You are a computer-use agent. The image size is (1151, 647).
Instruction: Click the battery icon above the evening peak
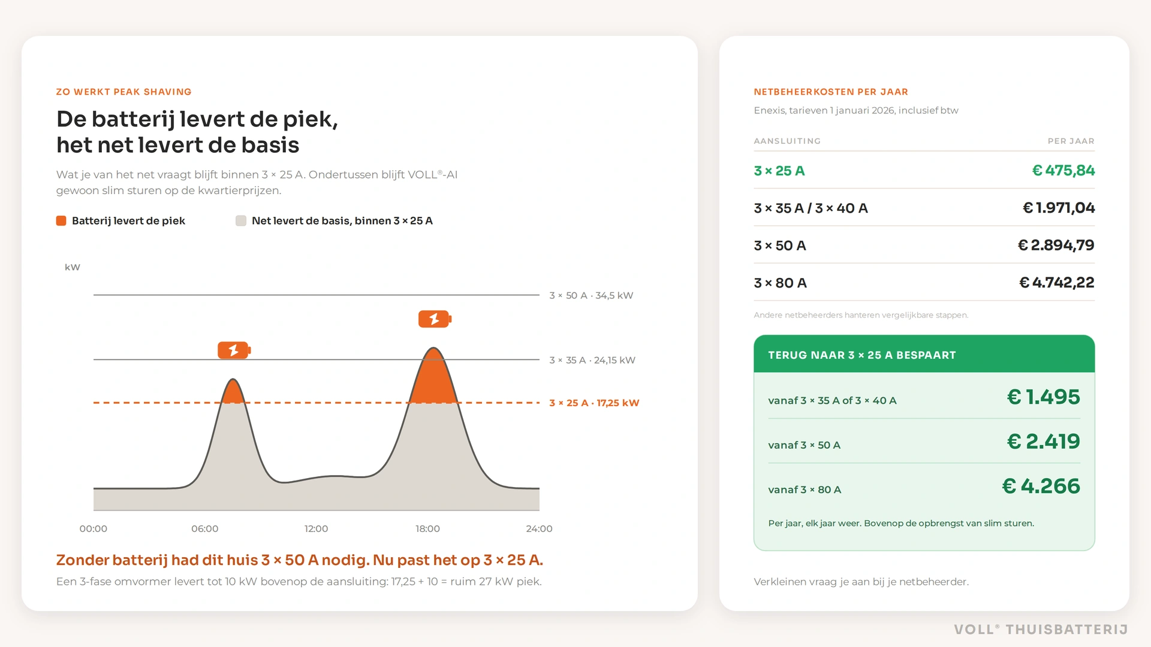tap(435, 319)
